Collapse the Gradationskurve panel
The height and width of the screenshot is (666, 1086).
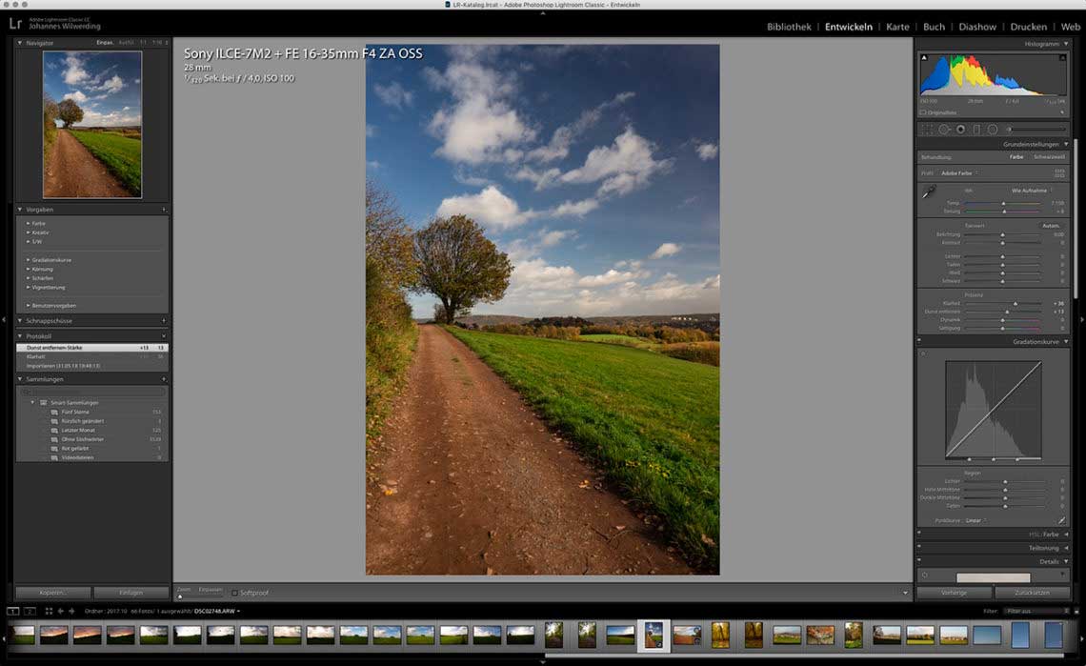pyautogui.click(x=1066, y=342)
